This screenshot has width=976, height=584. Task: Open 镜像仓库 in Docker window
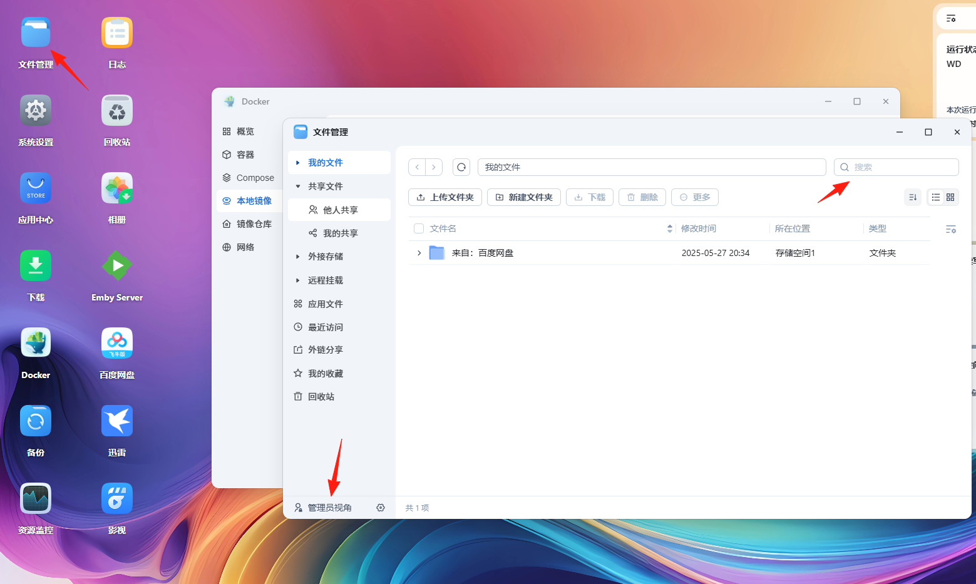pyautogui.click(x=248, y=224)
